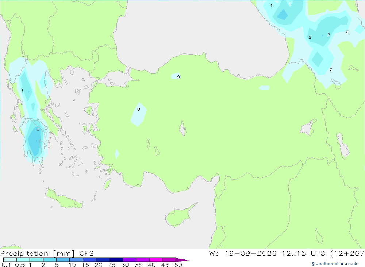Choose the 40–45 mm magenta legend swatch
Image resolution: width=365 pixels, height=267 pixels.
click(x=156, y=260)
